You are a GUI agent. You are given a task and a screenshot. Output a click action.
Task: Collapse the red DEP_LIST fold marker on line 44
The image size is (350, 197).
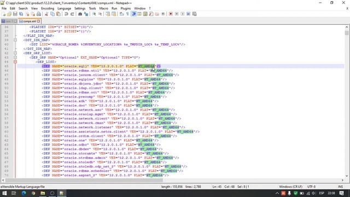[15, 62]
